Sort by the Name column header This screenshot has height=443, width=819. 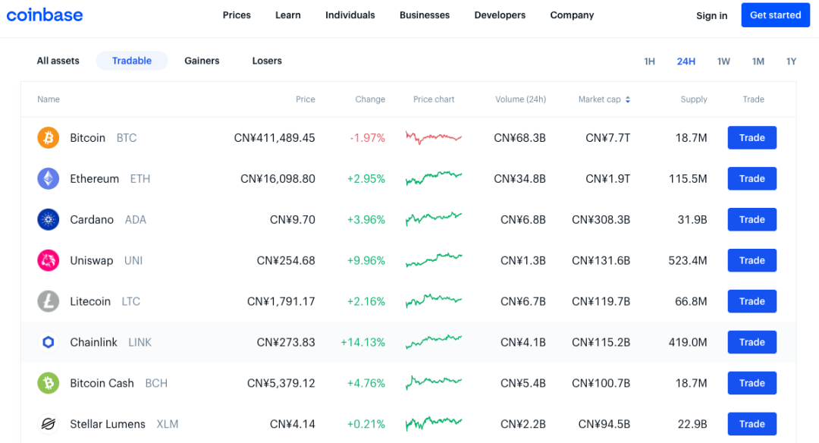pos(49,99)
